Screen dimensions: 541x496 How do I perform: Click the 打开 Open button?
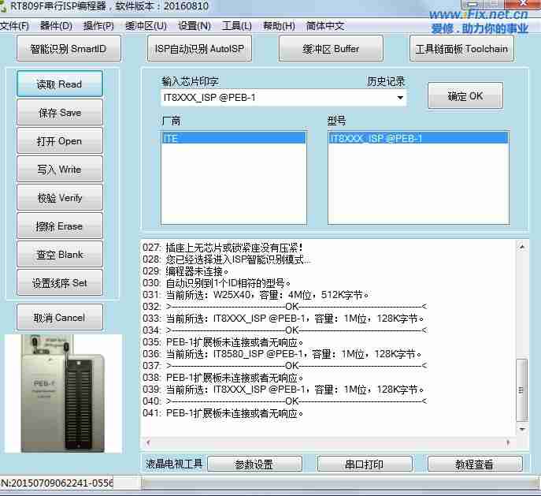pyautogui.click(x=59, y=141)
